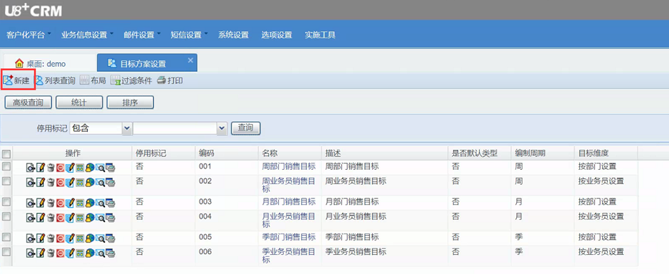Check the checkbox for row 004

click(x=6, y=216)
